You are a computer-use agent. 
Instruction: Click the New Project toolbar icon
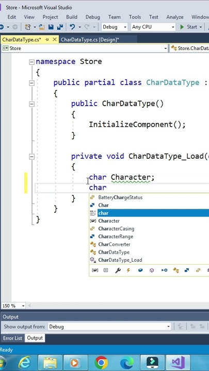coord(28,27)
